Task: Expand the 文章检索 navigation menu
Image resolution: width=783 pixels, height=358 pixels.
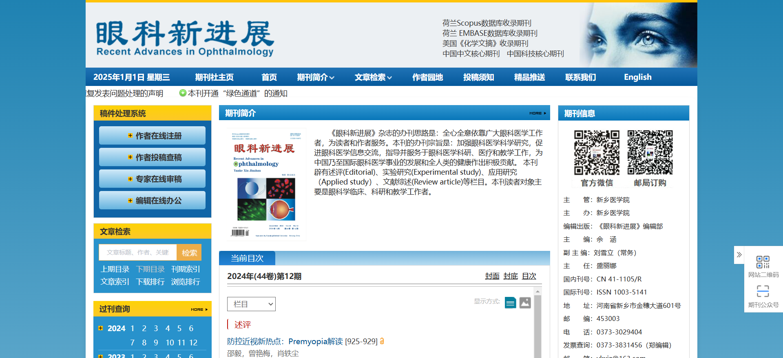Action: pyautogui.click(x=373, y=77)
